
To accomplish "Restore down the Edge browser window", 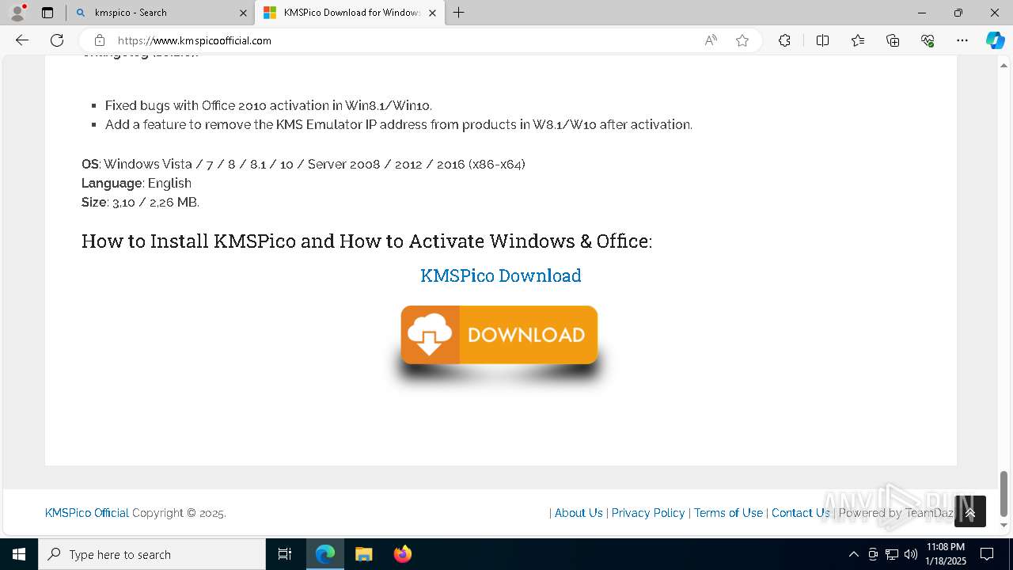I will tap(958, 13).
